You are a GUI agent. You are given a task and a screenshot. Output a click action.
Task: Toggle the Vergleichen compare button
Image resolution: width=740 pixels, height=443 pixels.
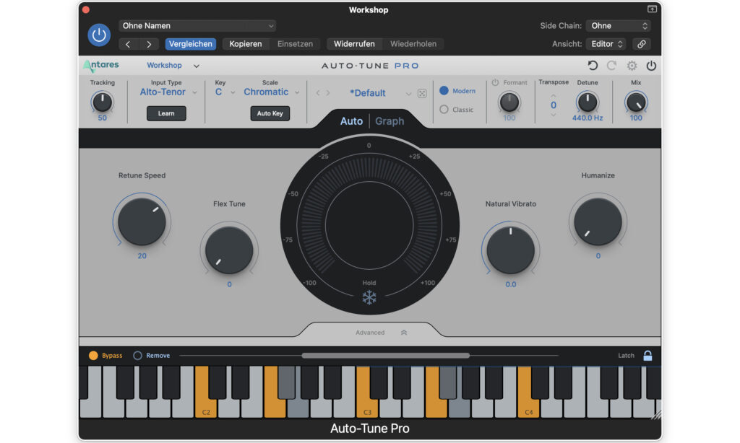(191, 44)
